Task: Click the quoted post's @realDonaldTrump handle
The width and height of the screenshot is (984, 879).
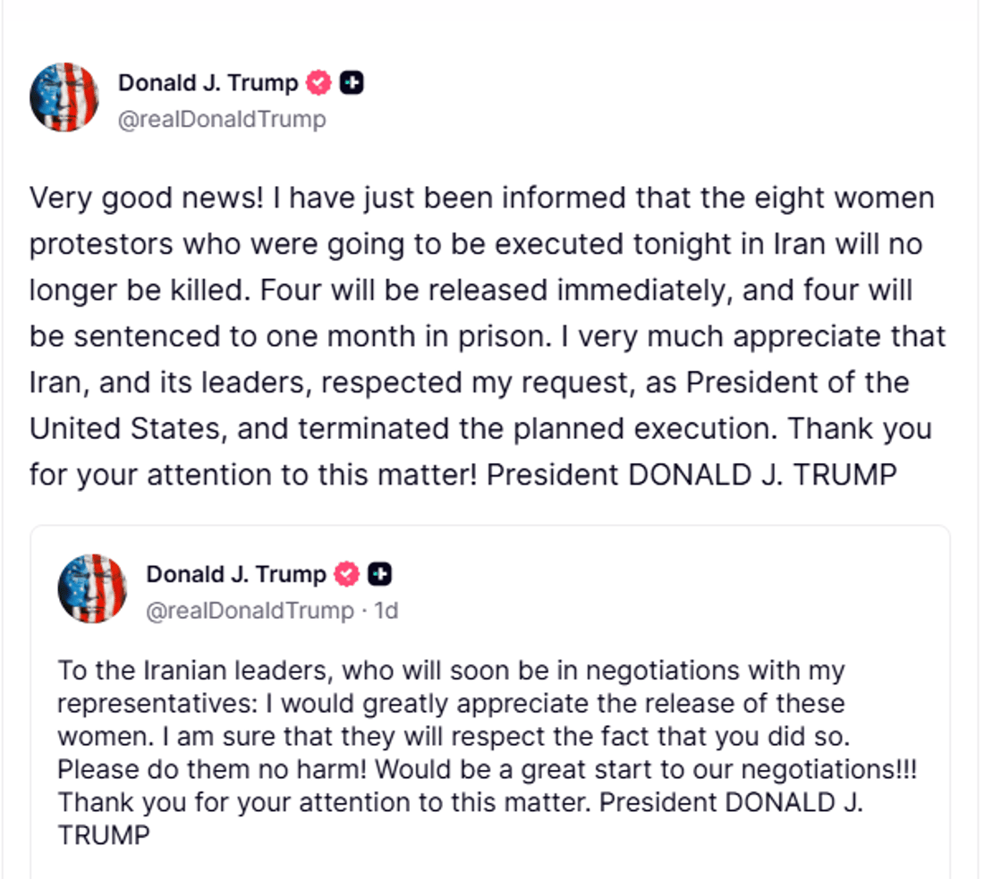Action: pos(250,611)
